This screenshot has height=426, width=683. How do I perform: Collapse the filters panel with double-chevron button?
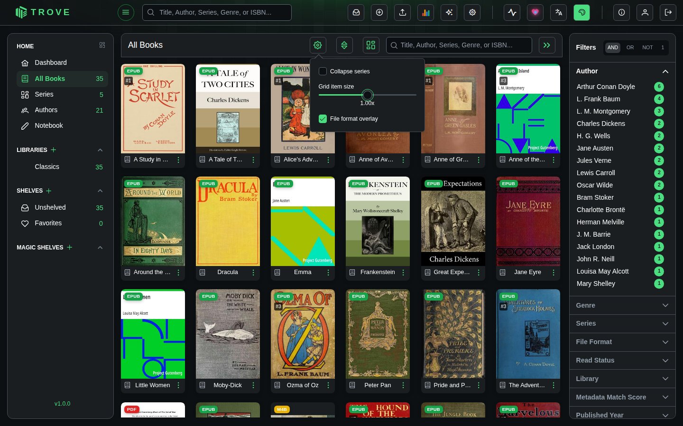click(x=547, y=45)
